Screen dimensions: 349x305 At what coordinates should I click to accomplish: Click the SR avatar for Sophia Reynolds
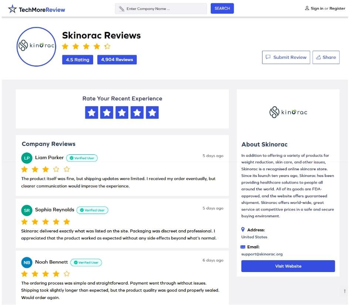coord(27,210)
